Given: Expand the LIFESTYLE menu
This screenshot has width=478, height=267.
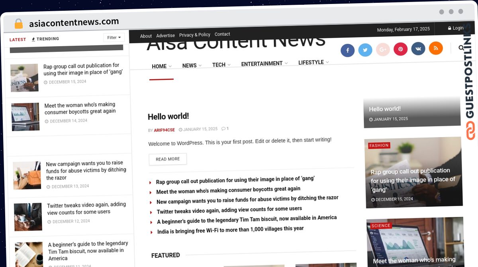Looking at the screenshot, I should [314, 63].
